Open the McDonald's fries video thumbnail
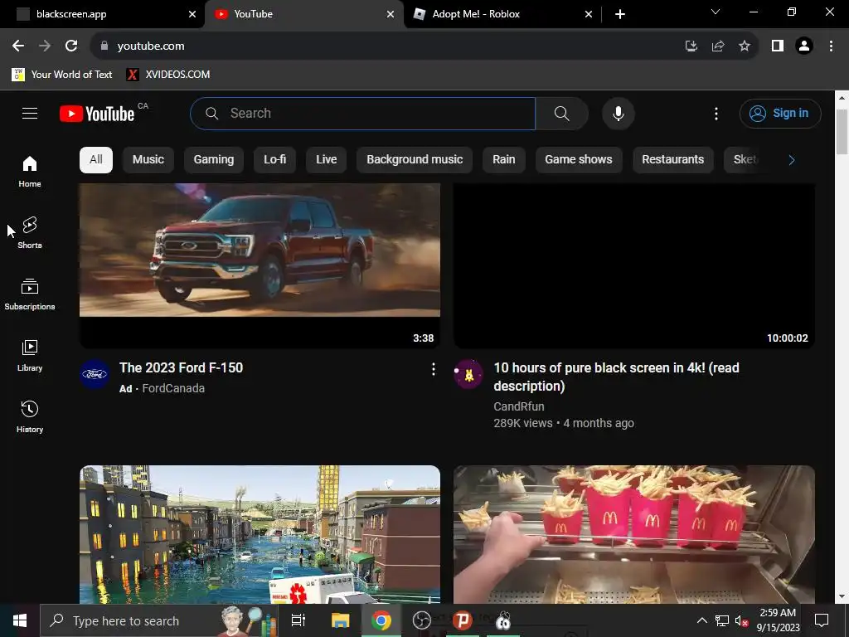Viewport: 849px width, 637px height. [634, 534]
